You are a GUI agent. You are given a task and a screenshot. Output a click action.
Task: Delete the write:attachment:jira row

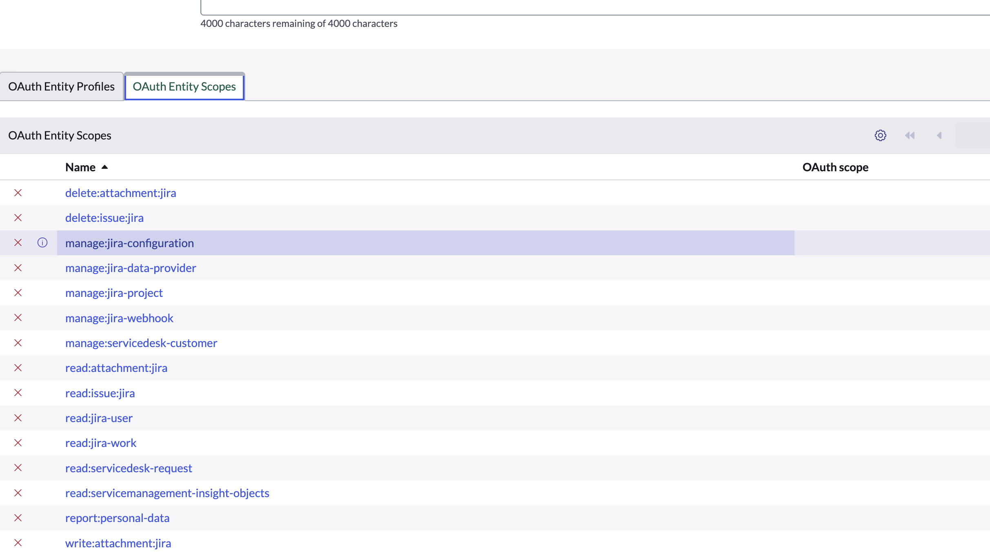[18, 543]
